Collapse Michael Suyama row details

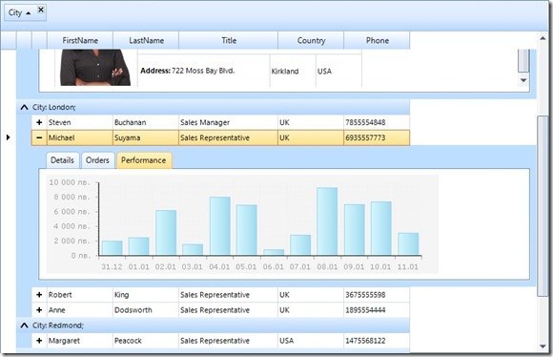(x=39, y=137)
